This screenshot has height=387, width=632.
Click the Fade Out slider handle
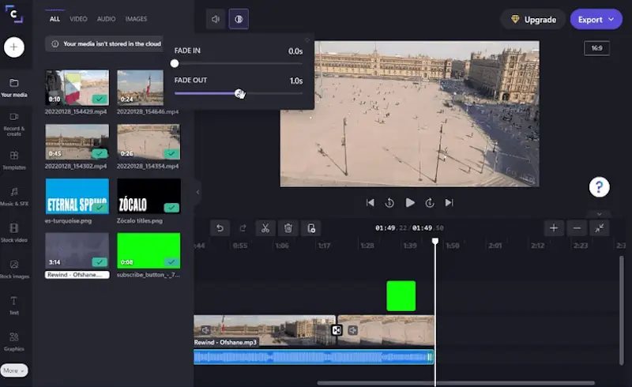coord(239,93)
